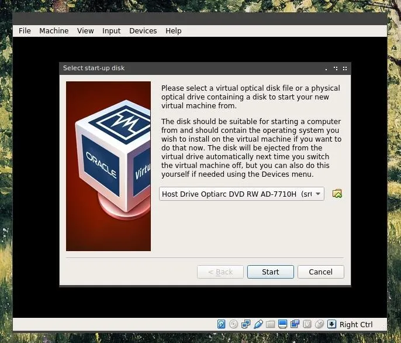401x343 pixels.
Task: Click the video capture status icon
Action: point(295,324)
